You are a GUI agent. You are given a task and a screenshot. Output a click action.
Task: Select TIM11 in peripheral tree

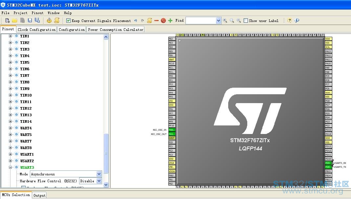coord(26,101)
